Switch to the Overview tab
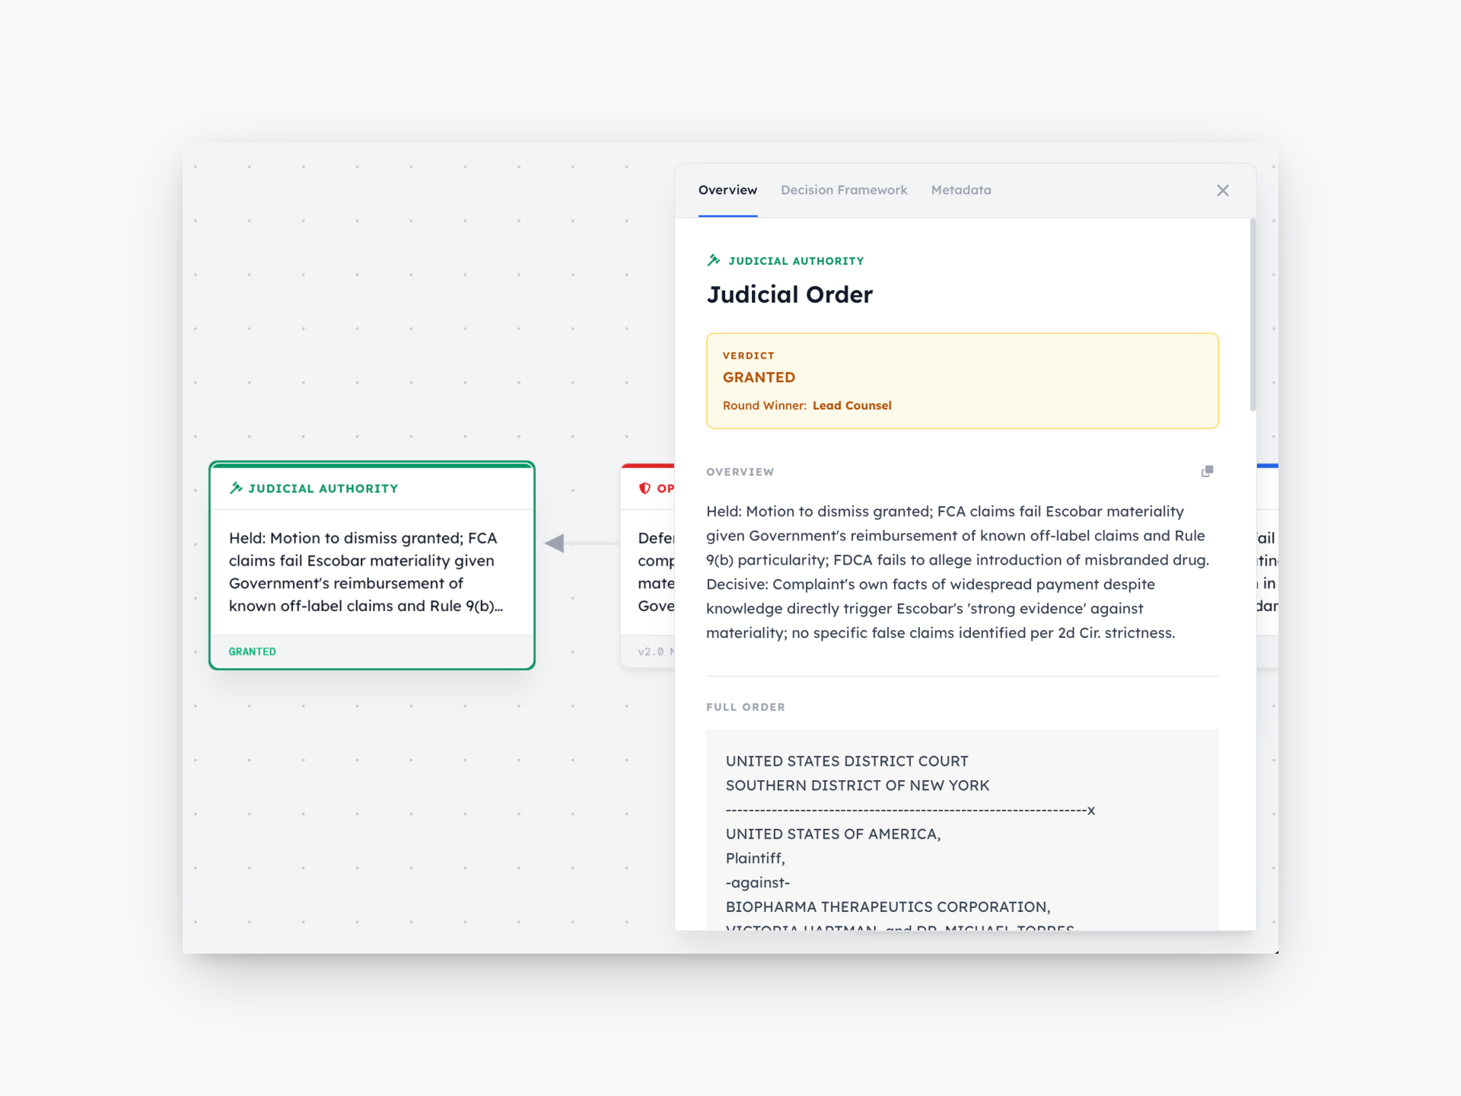The height and width of the screenshot is (1096, 1461). 727,190
